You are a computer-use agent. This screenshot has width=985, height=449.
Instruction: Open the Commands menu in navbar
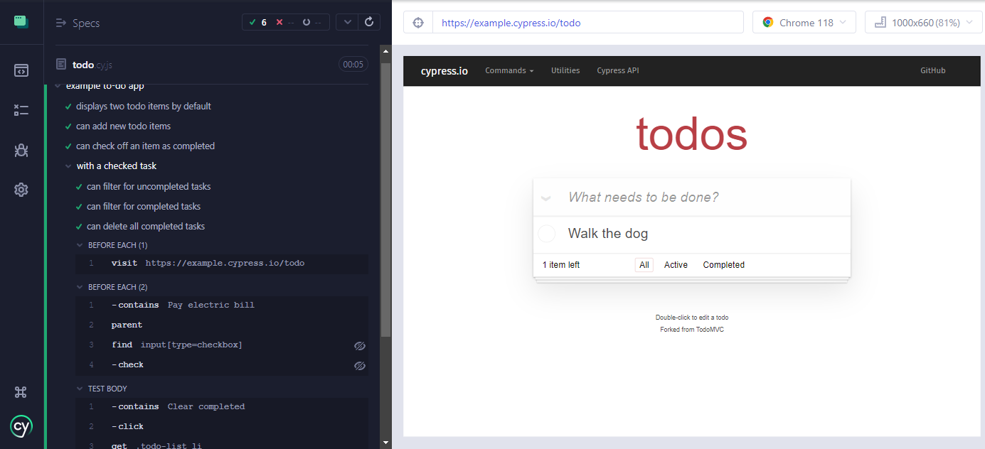pos(509,71)
